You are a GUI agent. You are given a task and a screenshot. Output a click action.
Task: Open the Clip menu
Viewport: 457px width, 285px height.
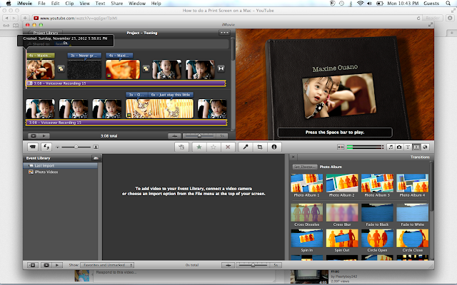pos(69,3)
